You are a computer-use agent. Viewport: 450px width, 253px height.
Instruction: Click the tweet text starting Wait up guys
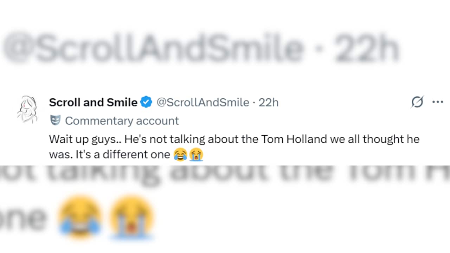pyautogui.click(x=234, y=147)
